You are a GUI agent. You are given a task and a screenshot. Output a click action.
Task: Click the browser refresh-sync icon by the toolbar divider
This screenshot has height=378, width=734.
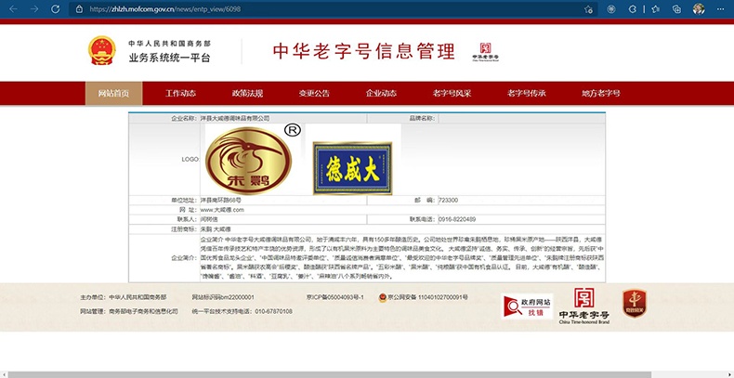coord(633,9)
